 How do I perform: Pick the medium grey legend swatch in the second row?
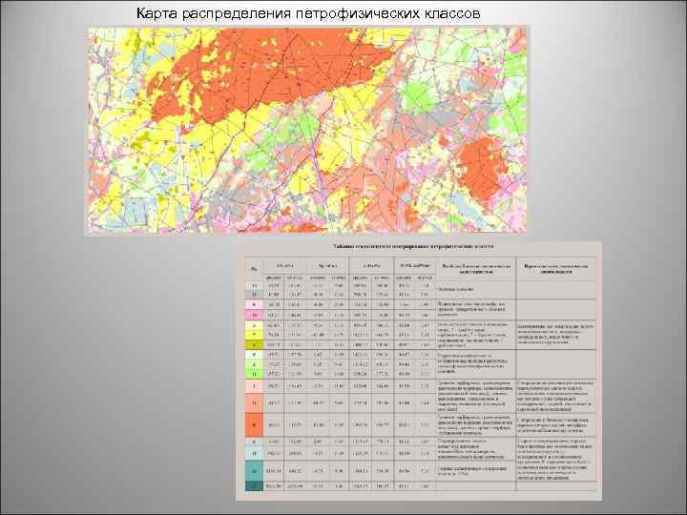click(x=254, y=295)
